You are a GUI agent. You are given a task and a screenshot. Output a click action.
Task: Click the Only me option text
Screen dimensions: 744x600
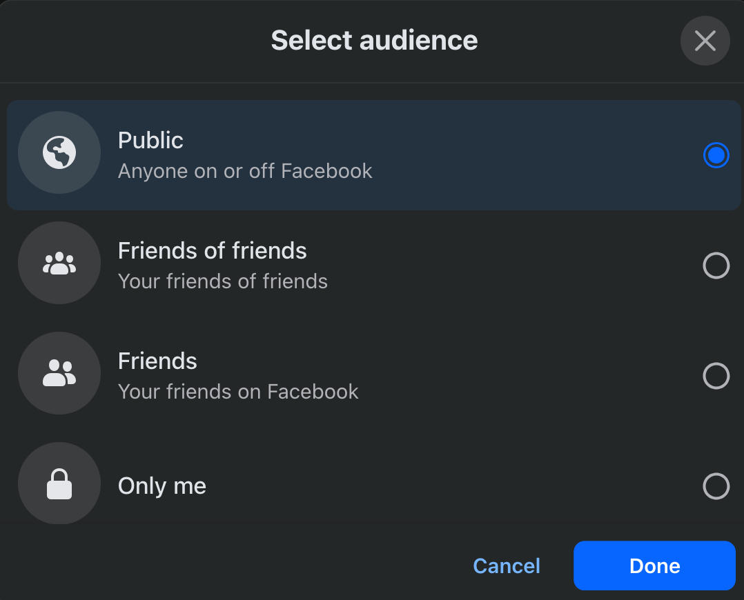(x=162, y=486)
